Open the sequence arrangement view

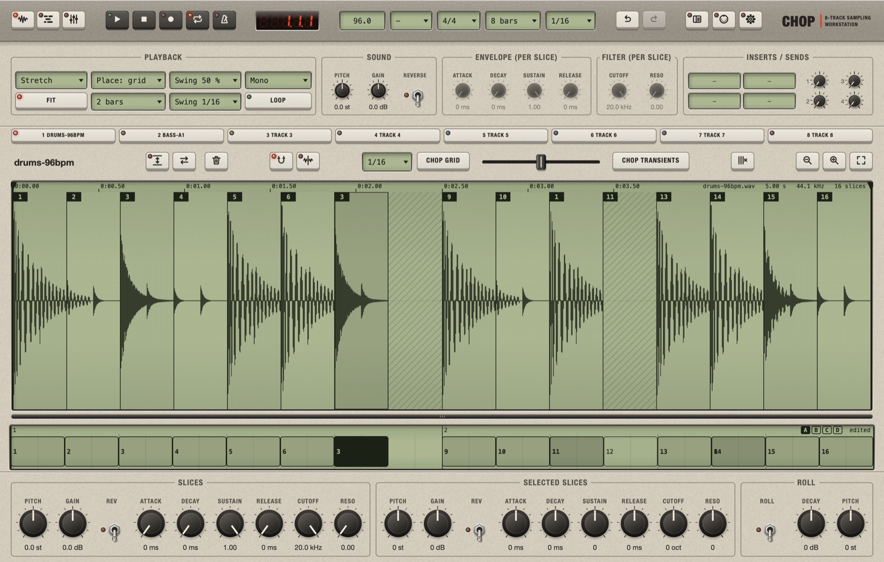pos(48,20)
